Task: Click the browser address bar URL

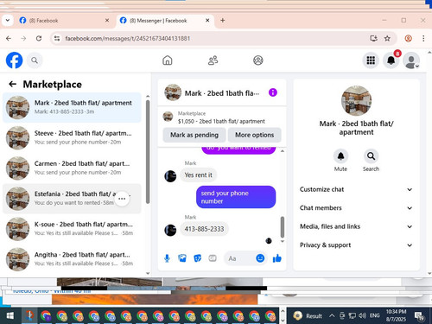Action: coord(128,38)
